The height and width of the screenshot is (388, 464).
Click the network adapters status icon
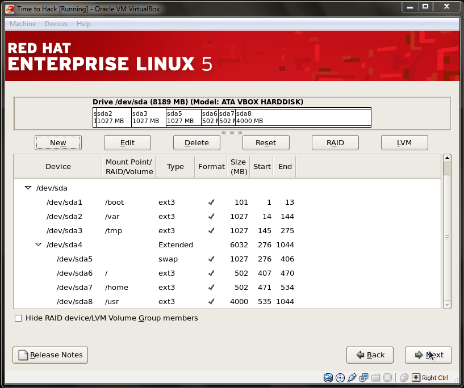363,377
